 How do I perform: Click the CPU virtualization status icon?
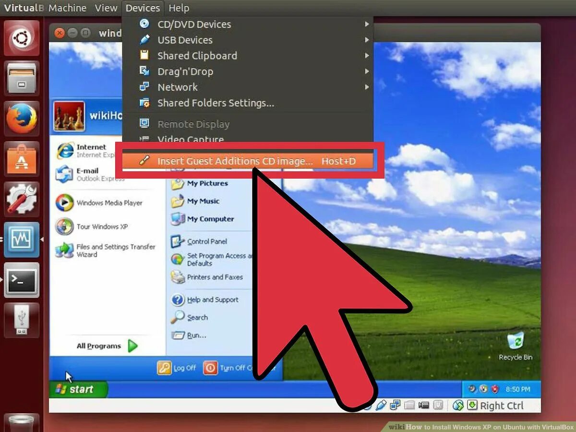click(x=438, y=406)
